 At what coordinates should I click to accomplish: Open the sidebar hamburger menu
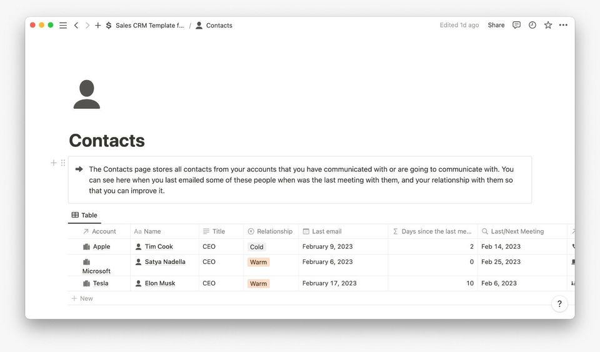click(x=63, y=26)
